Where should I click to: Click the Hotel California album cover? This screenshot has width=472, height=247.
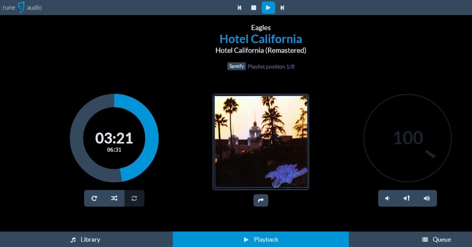tap(261, 142)
